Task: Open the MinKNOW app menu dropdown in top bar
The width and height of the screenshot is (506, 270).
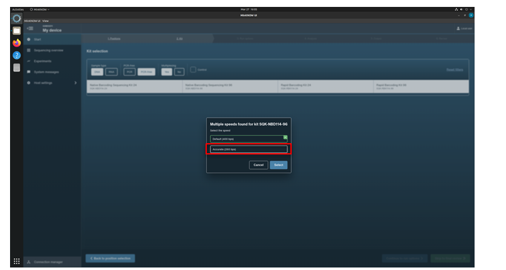Action: 40,9
